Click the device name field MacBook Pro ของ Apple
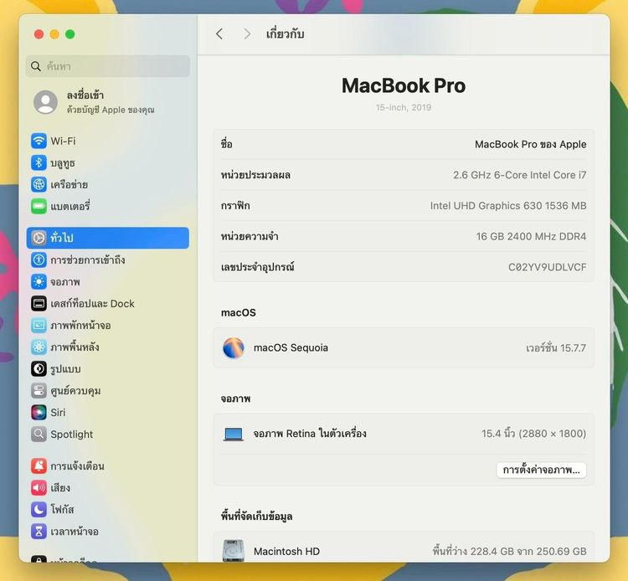 [x=530, y=144]
